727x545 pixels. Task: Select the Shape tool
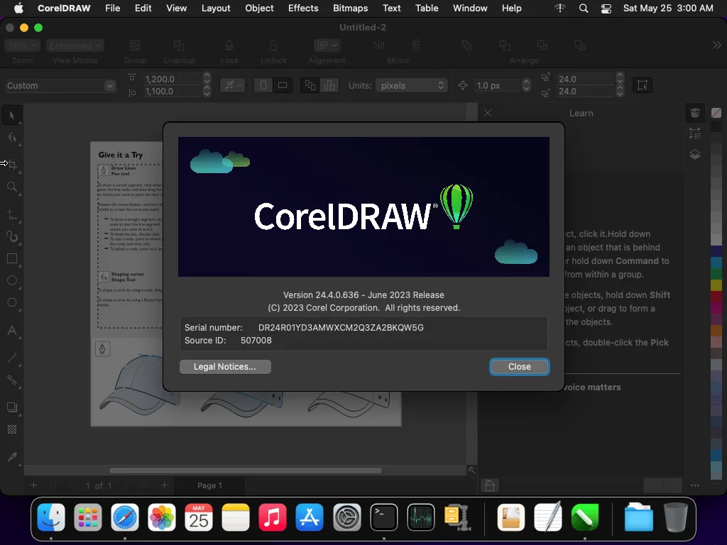[x=12, y=138]
